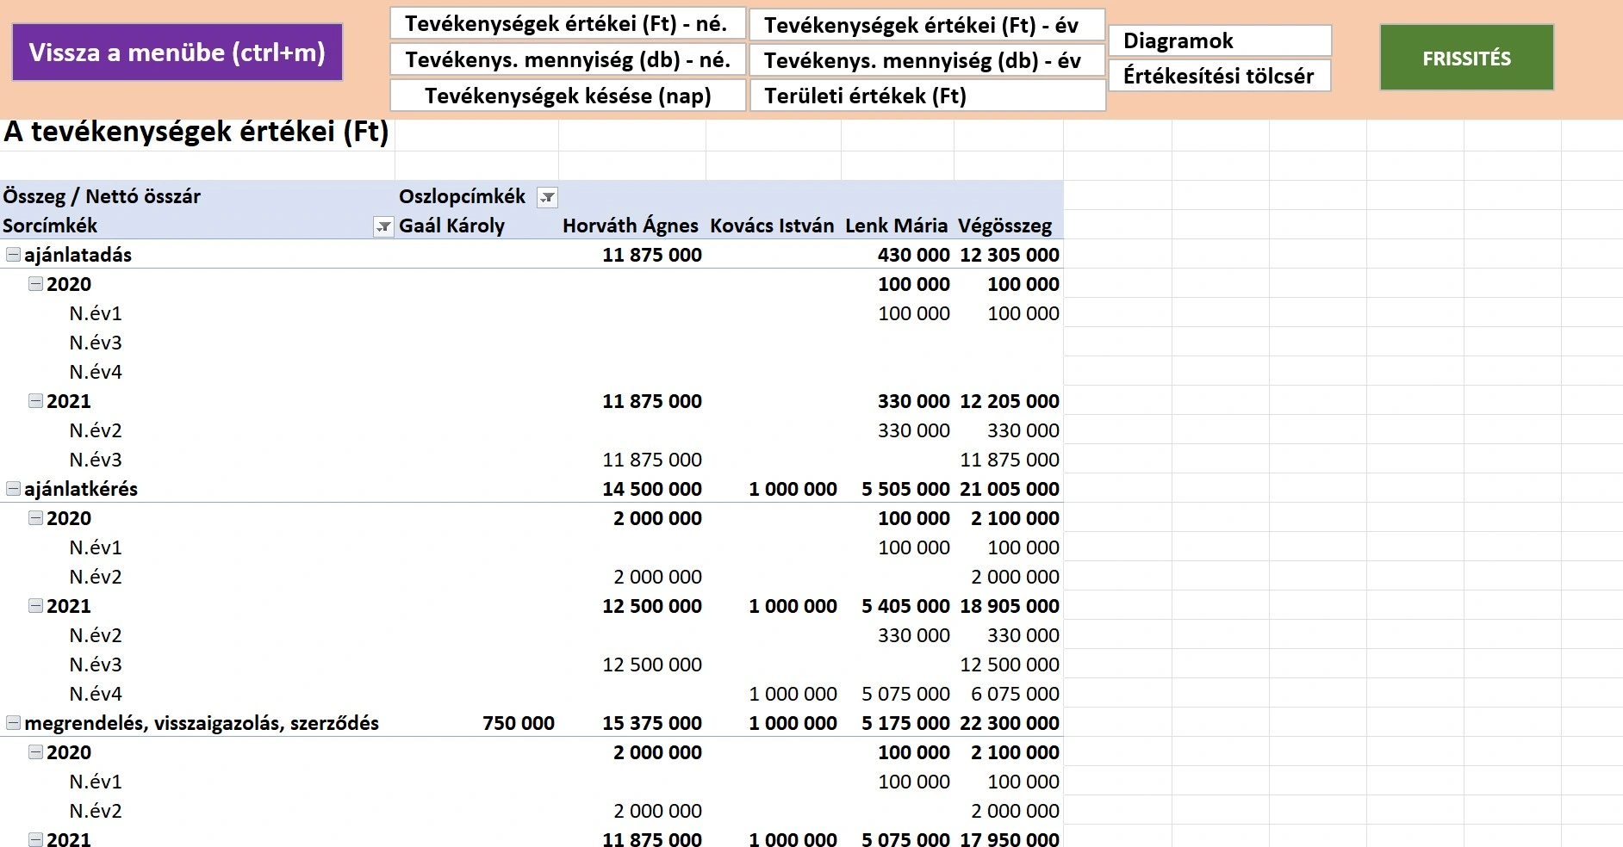Collapse 2020 under ajánlatkérés
1623x847 pixels.
(35, 518)
